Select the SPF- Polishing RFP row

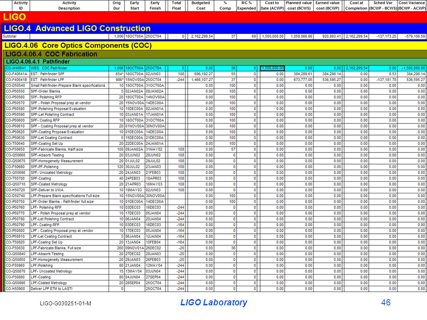click(216, 97)
